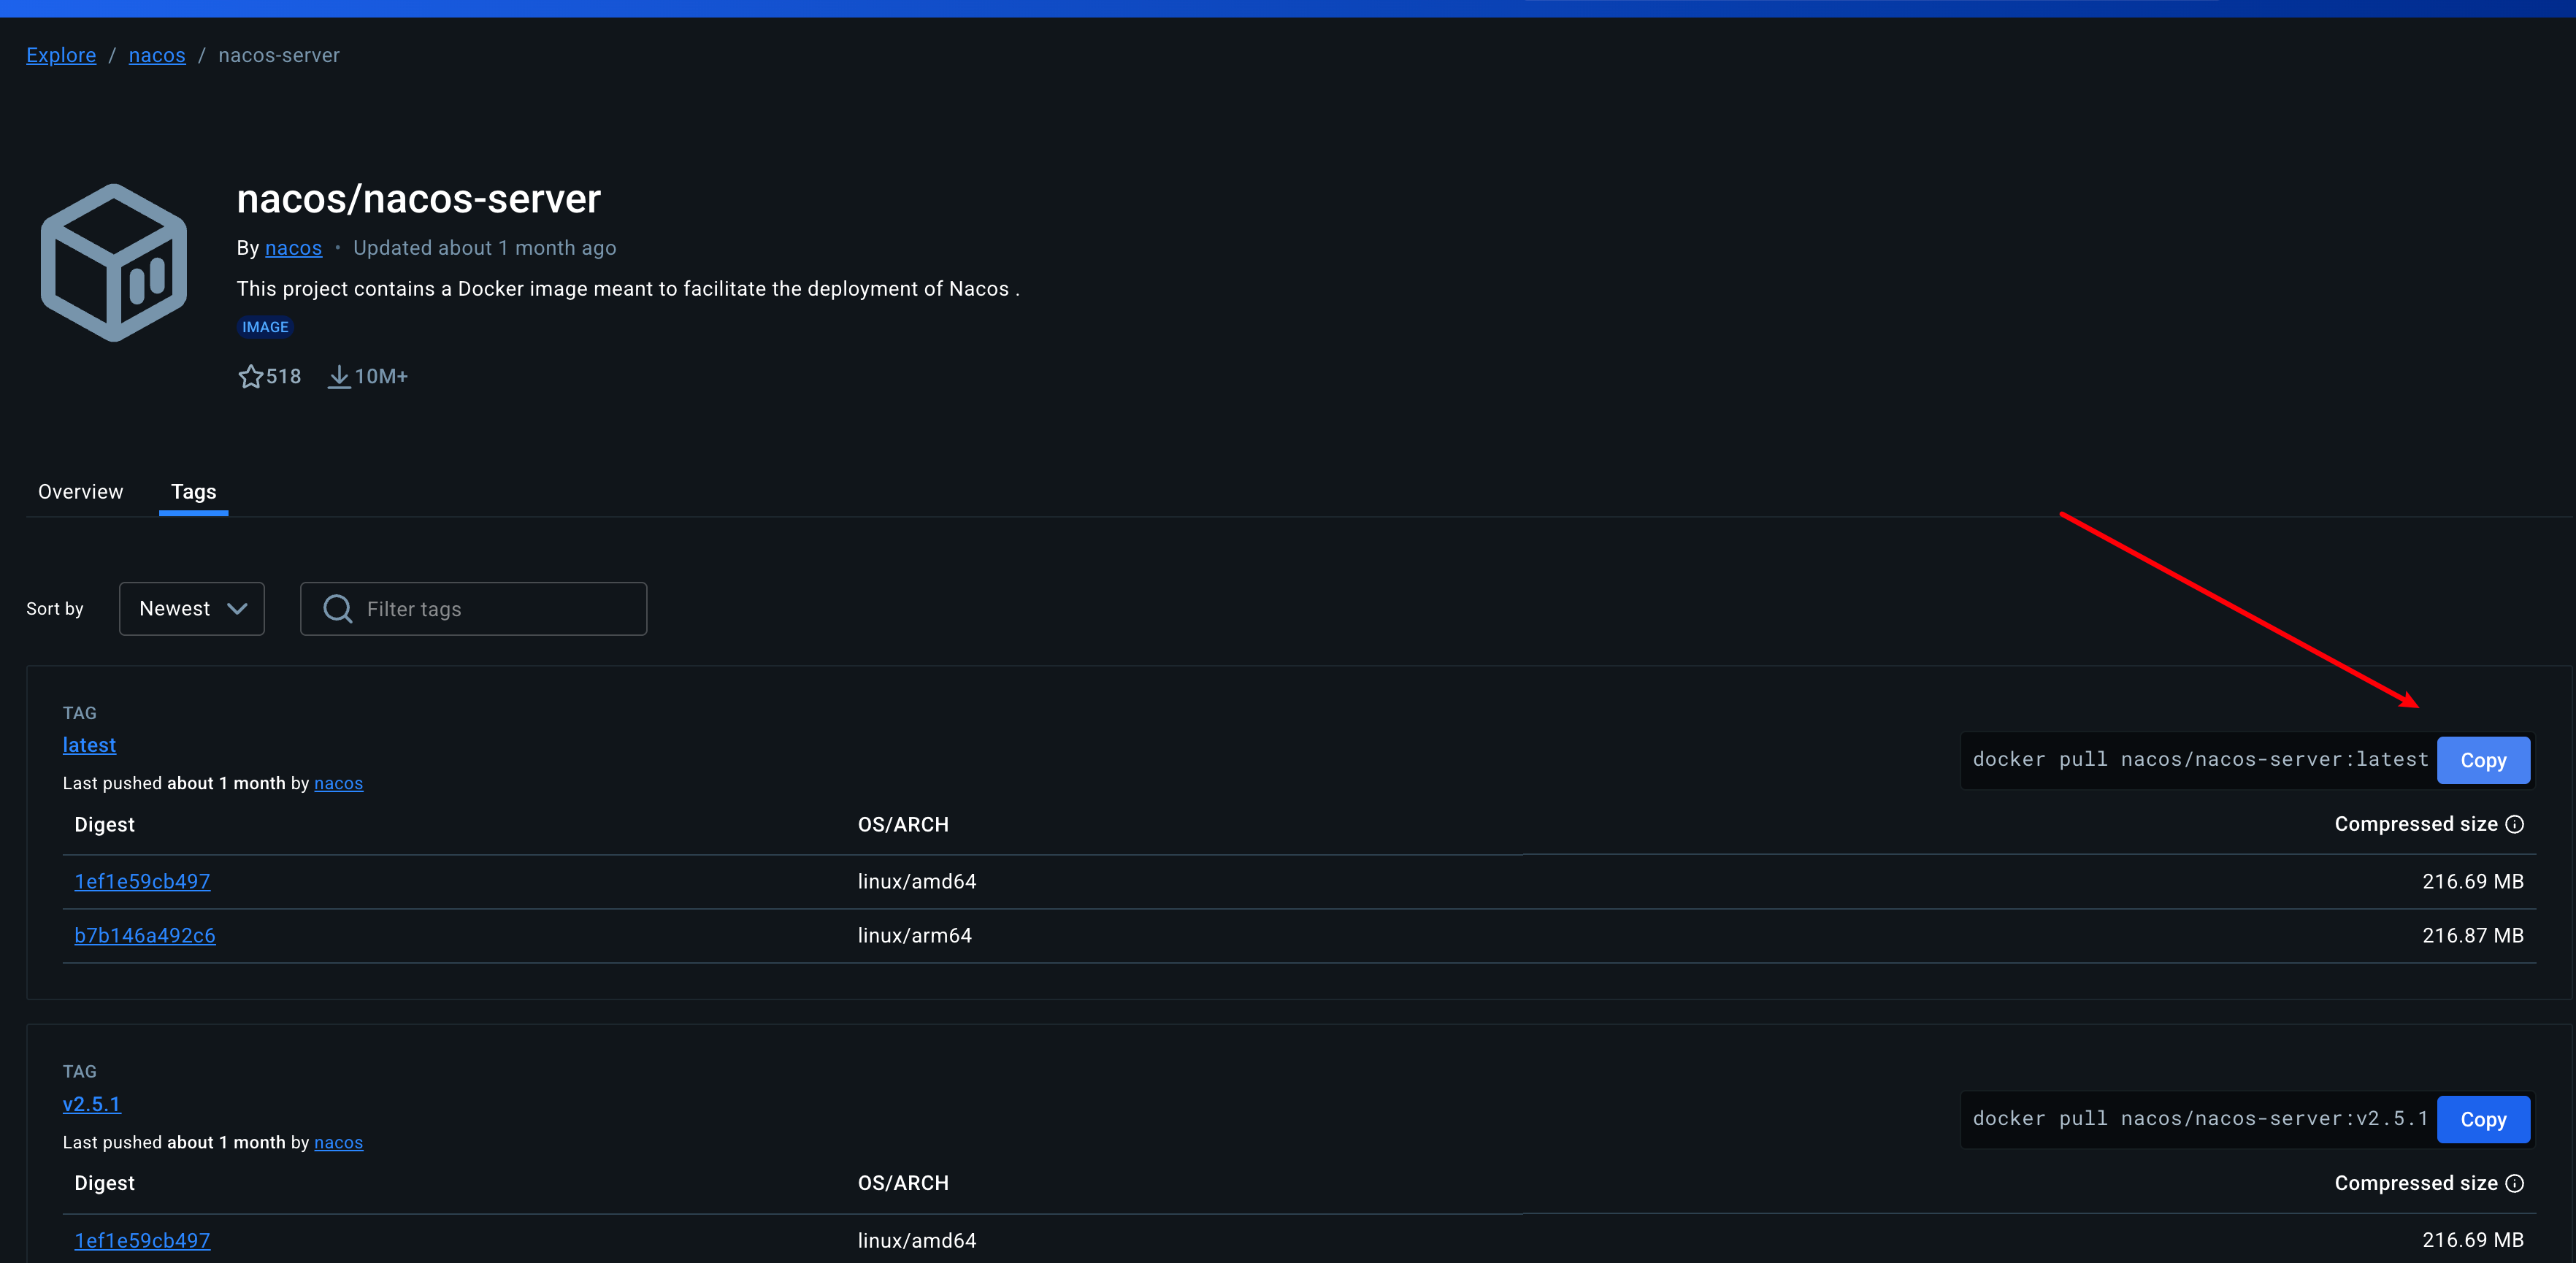Open the Newest sort dropdown
Screen dimensions: 2576x1263
[191, 609]
